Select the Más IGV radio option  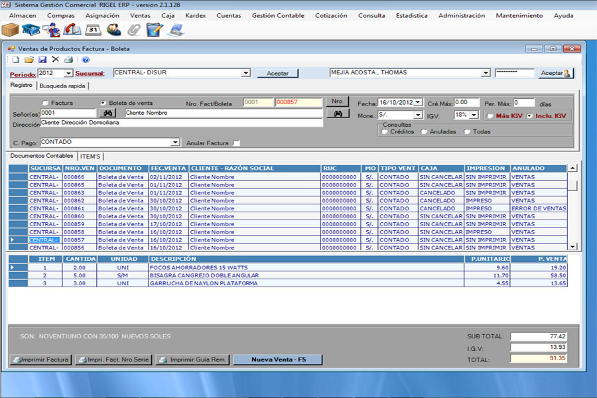490,115
